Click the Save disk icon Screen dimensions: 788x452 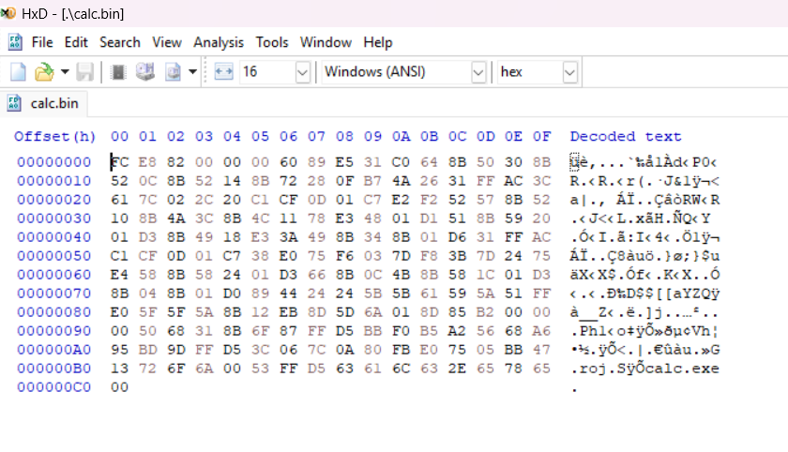85,72
